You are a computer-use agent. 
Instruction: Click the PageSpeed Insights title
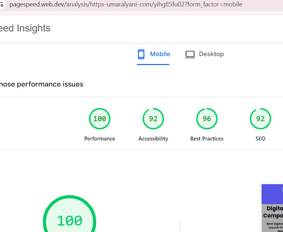pos(25,28)
